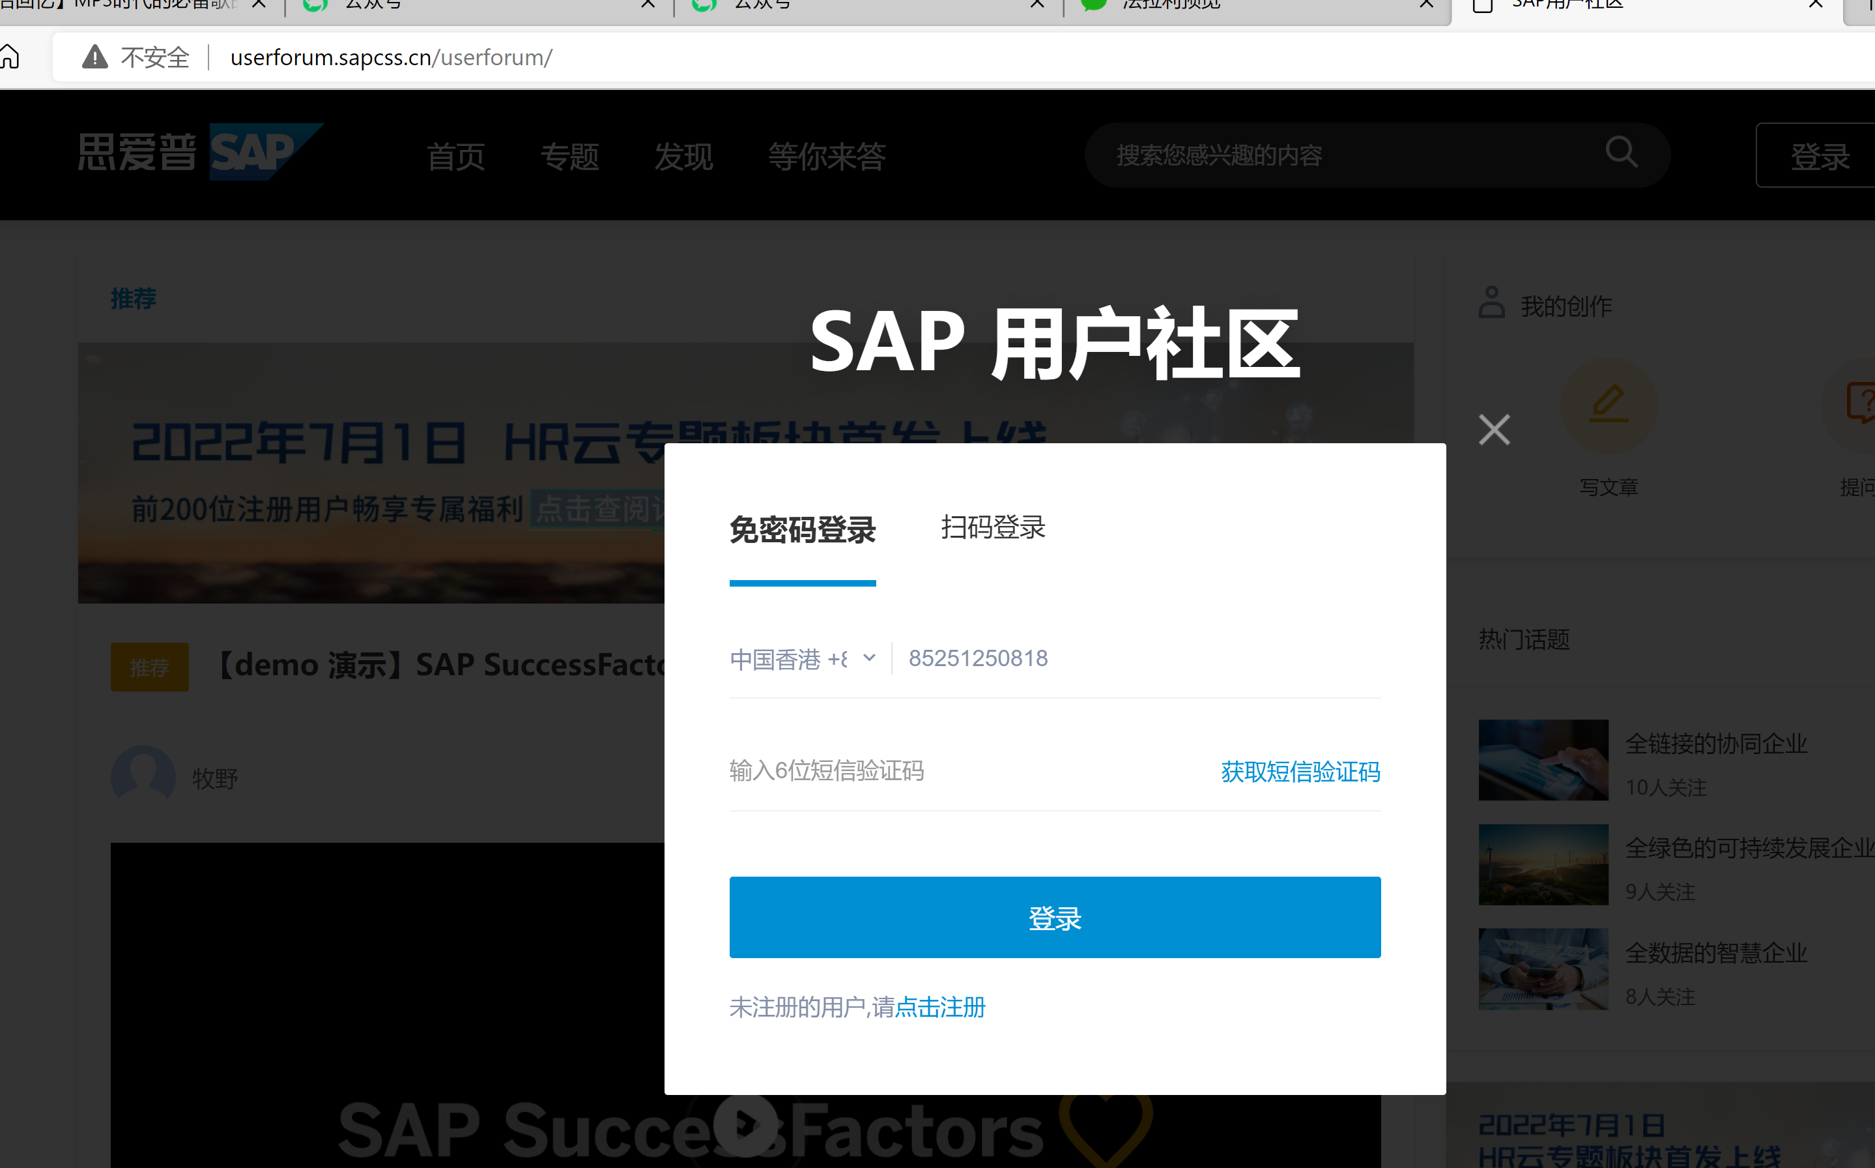Open the demo 演示 SAP SuccessFactors article title
The image size is (1875, 1168).
437,665
